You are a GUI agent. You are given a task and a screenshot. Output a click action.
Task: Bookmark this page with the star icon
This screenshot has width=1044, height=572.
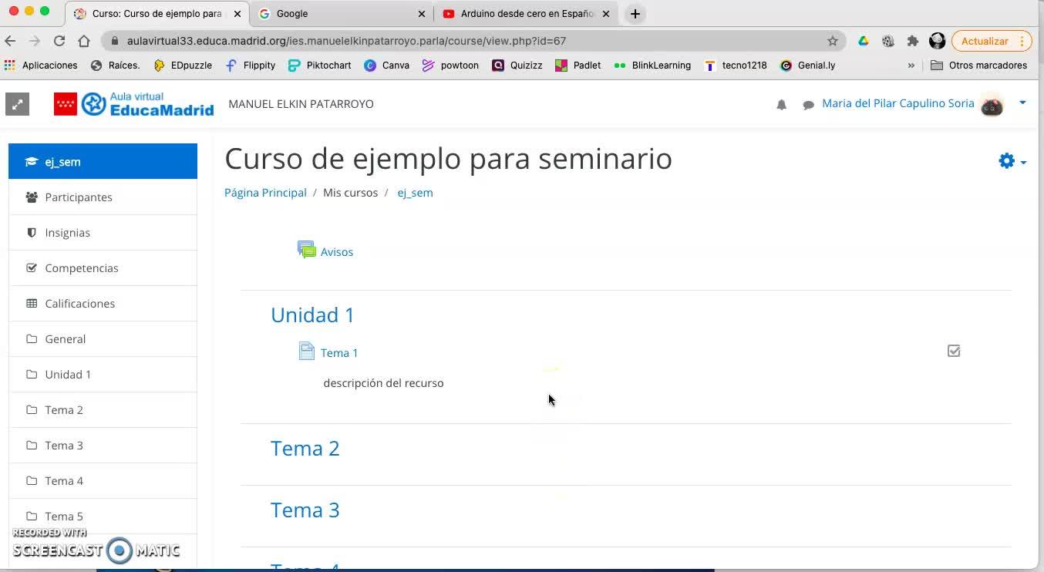click(x=833, y=41)
